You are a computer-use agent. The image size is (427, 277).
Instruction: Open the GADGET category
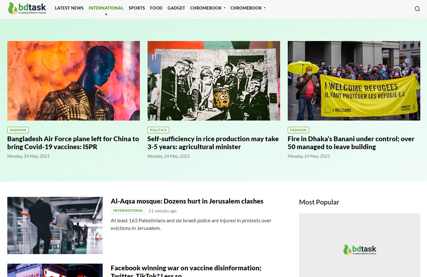coord(176,8)
